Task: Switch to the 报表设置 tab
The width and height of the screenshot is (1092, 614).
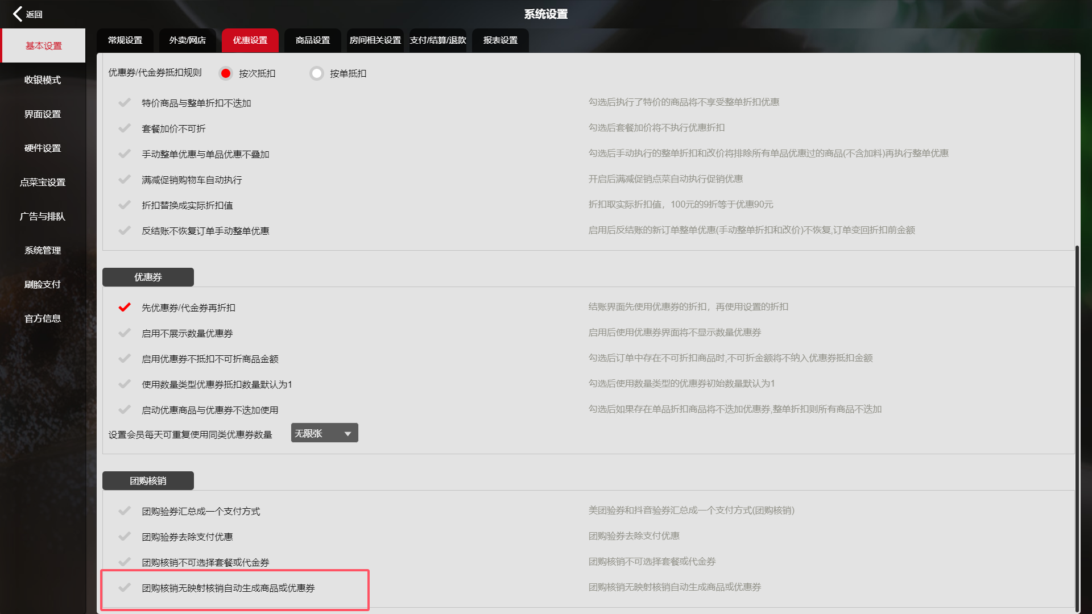Action: click(x=500, y=40)
